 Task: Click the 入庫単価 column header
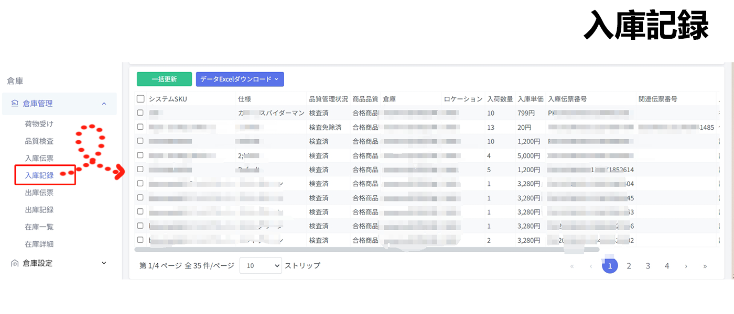530,99
